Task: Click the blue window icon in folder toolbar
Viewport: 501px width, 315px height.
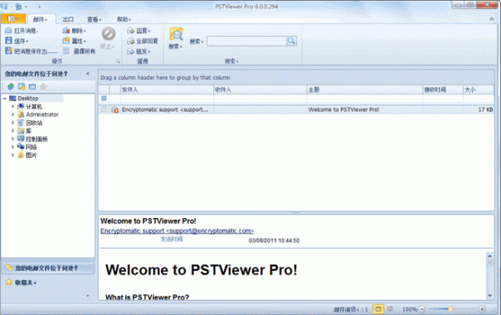Action: tap(33, 86)
